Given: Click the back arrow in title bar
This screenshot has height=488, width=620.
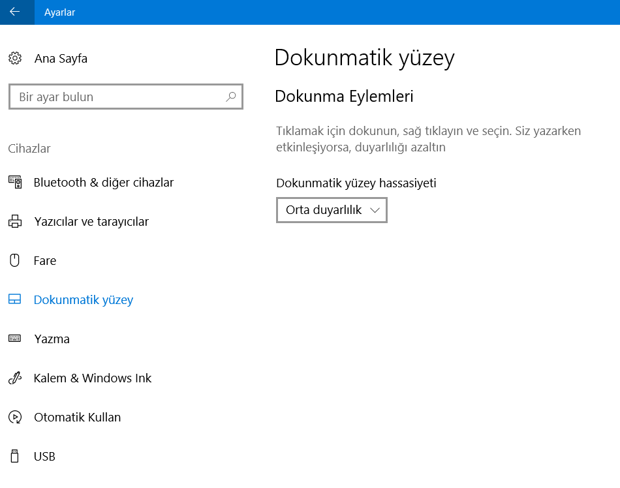Looking at the screenshot, I should [15, 12].
